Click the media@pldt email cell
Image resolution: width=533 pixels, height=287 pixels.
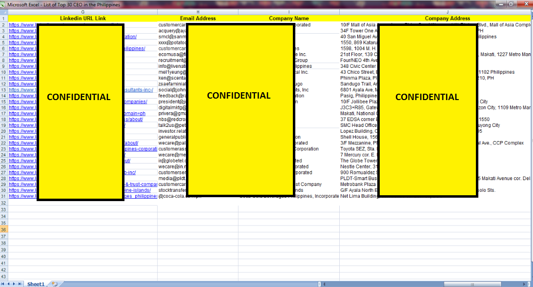click(172, 179)
